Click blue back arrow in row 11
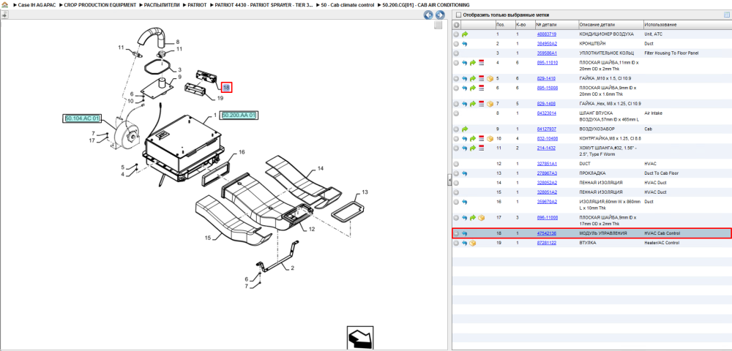Viewport: 732px width, 351px height. click(465, 148)
